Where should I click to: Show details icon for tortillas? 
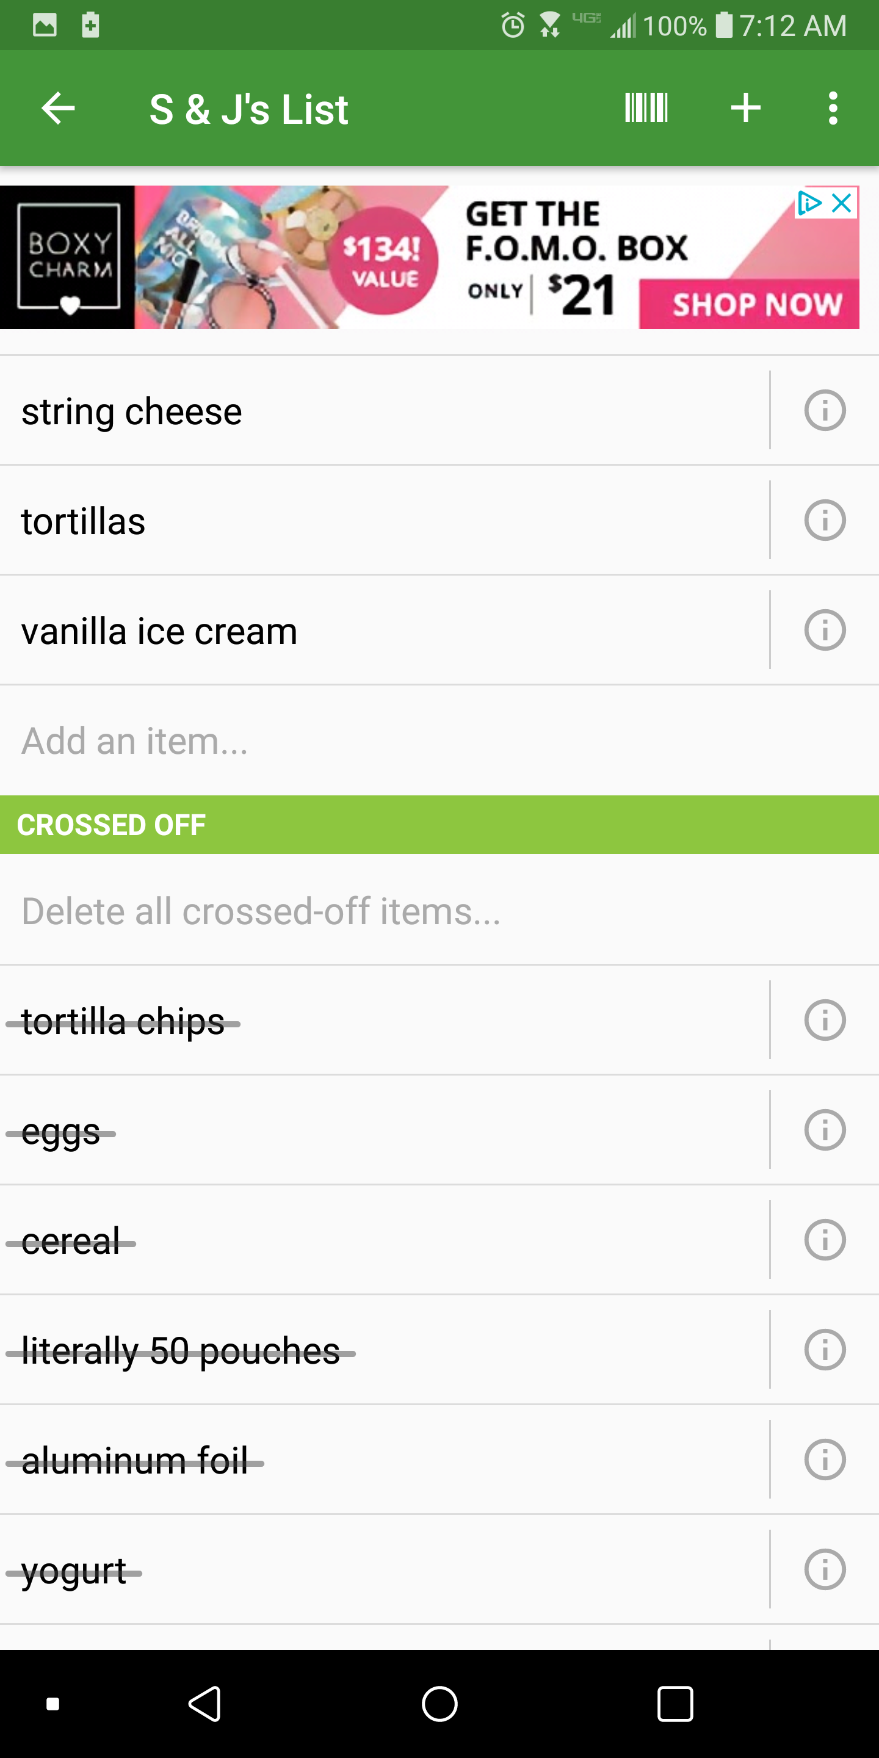(825, 521)
